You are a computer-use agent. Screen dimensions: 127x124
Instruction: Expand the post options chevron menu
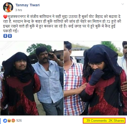point(123,4)
